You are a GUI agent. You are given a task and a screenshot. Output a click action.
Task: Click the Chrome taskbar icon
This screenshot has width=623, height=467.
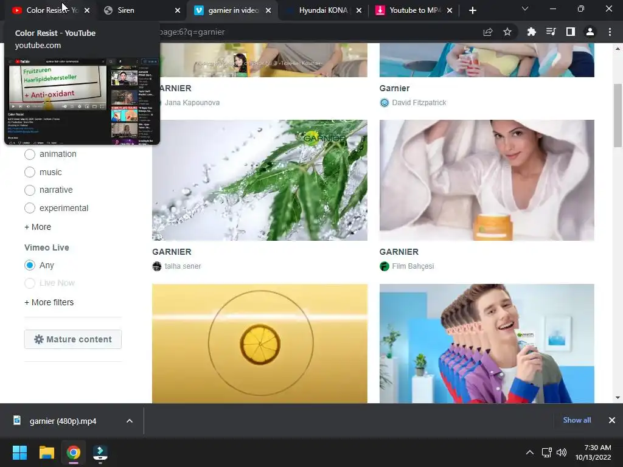point(74,452)
